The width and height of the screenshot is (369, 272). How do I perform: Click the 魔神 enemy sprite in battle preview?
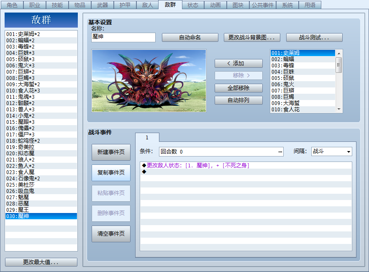point(148,81)
